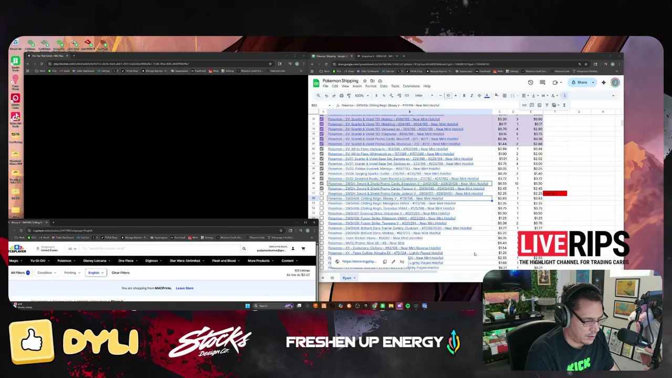Toggle bold formatting in Sheets
Viewport: 672px width, 378px height.
pos(464,96)
